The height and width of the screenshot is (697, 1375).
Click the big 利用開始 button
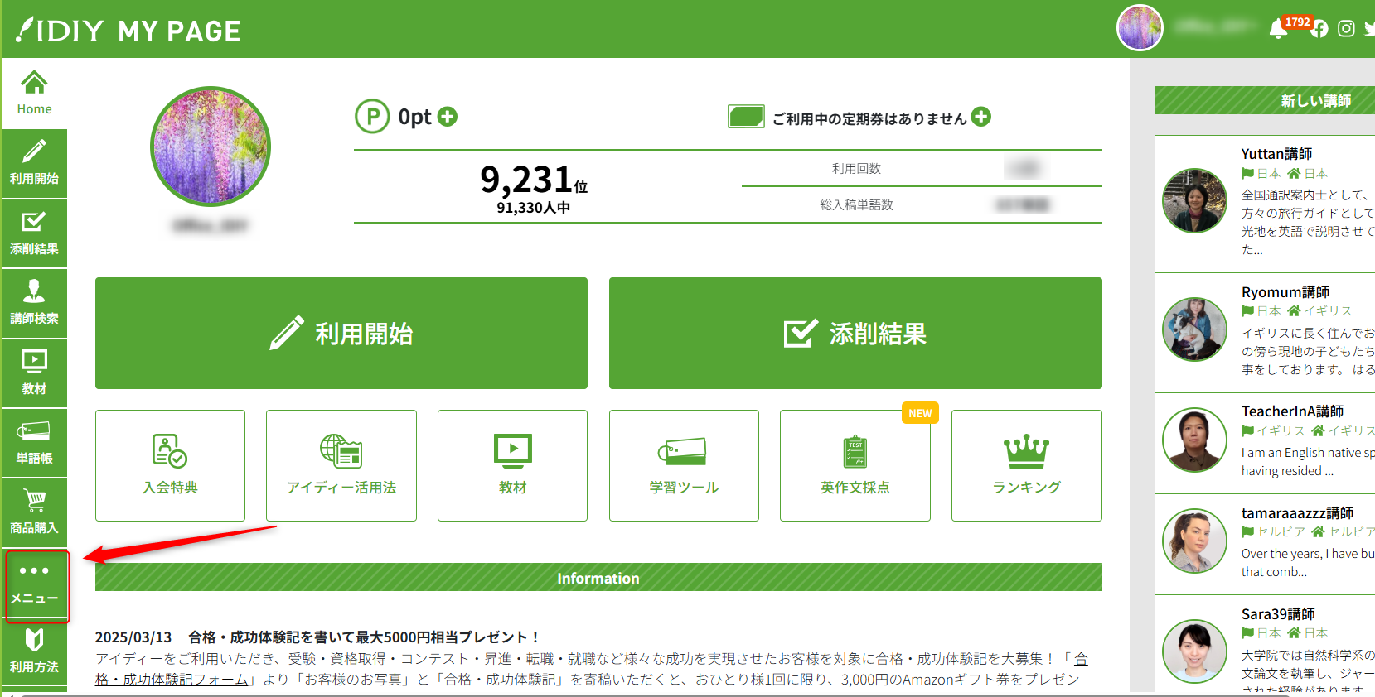click(x=341, y=334)
